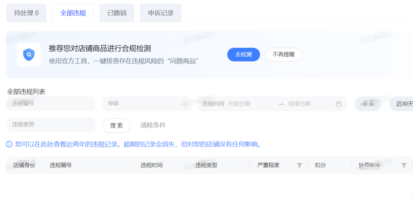Click the 搜索 button
The width and height of the screenshot is (413, 214).
coord(116,125)
